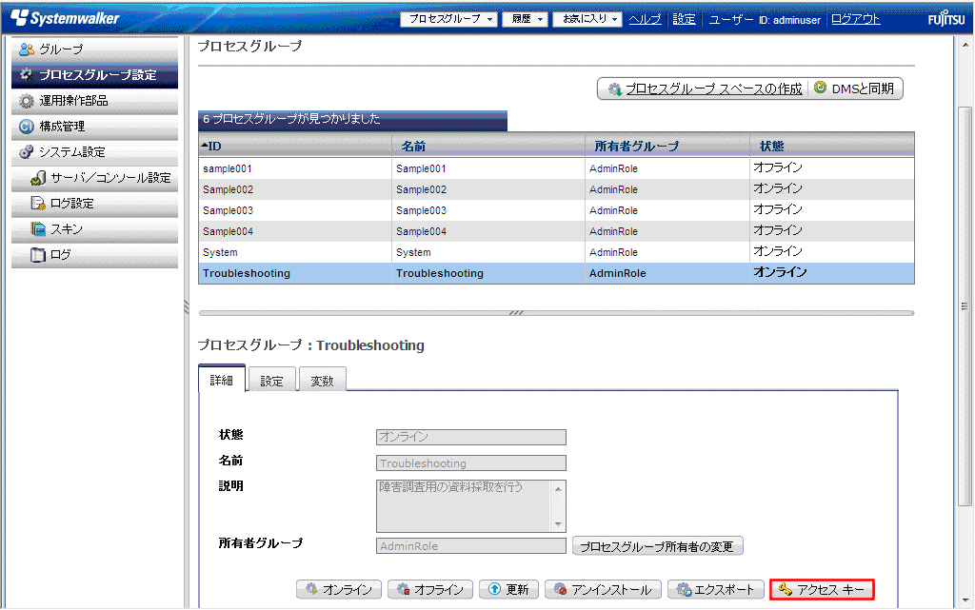
Task: Click ログアウト link
Action: click(x=855, y=19)
